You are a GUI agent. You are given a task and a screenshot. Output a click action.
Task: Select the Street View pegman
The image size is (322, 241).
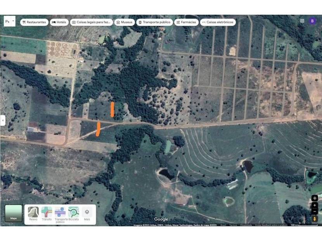click(315, 219)
